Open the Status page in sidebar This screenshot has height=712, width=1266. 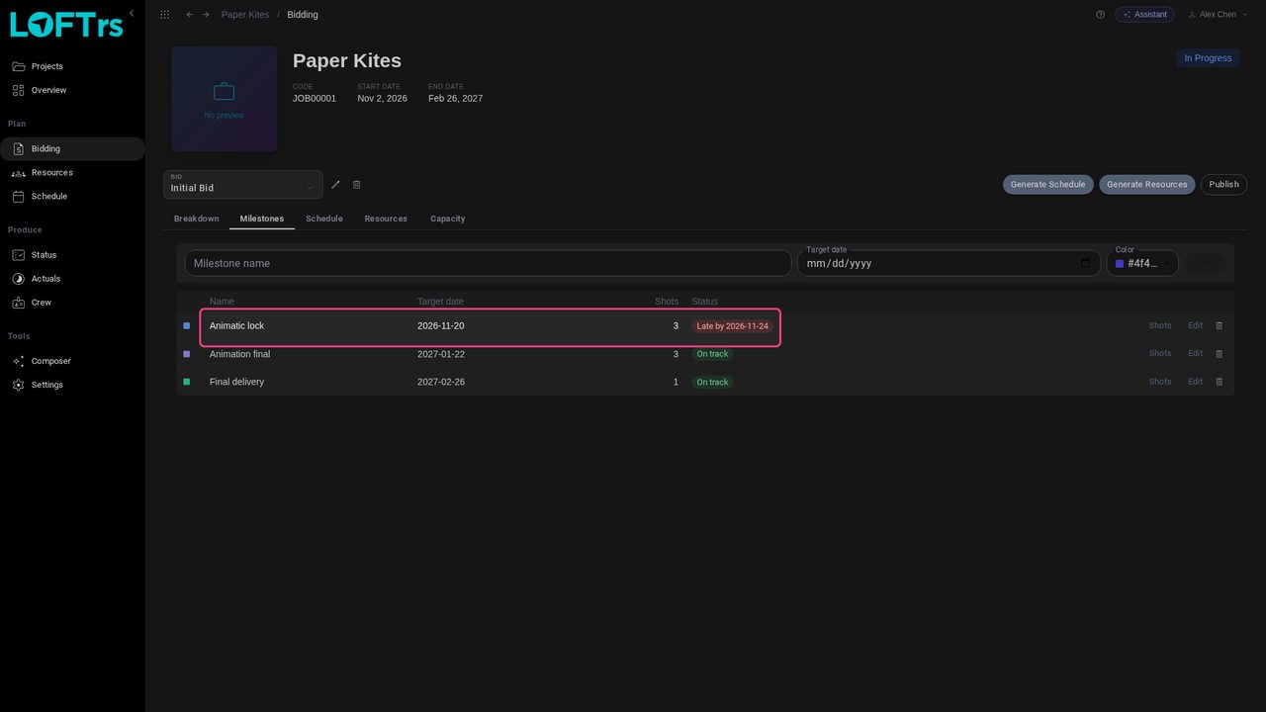[x=72, y=255]
